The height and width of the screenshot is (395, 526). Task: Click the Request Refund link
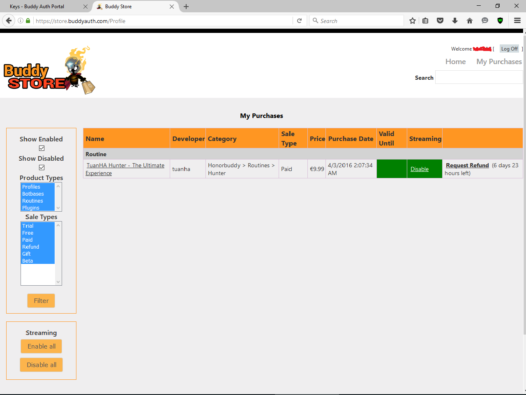click(467, 165)
